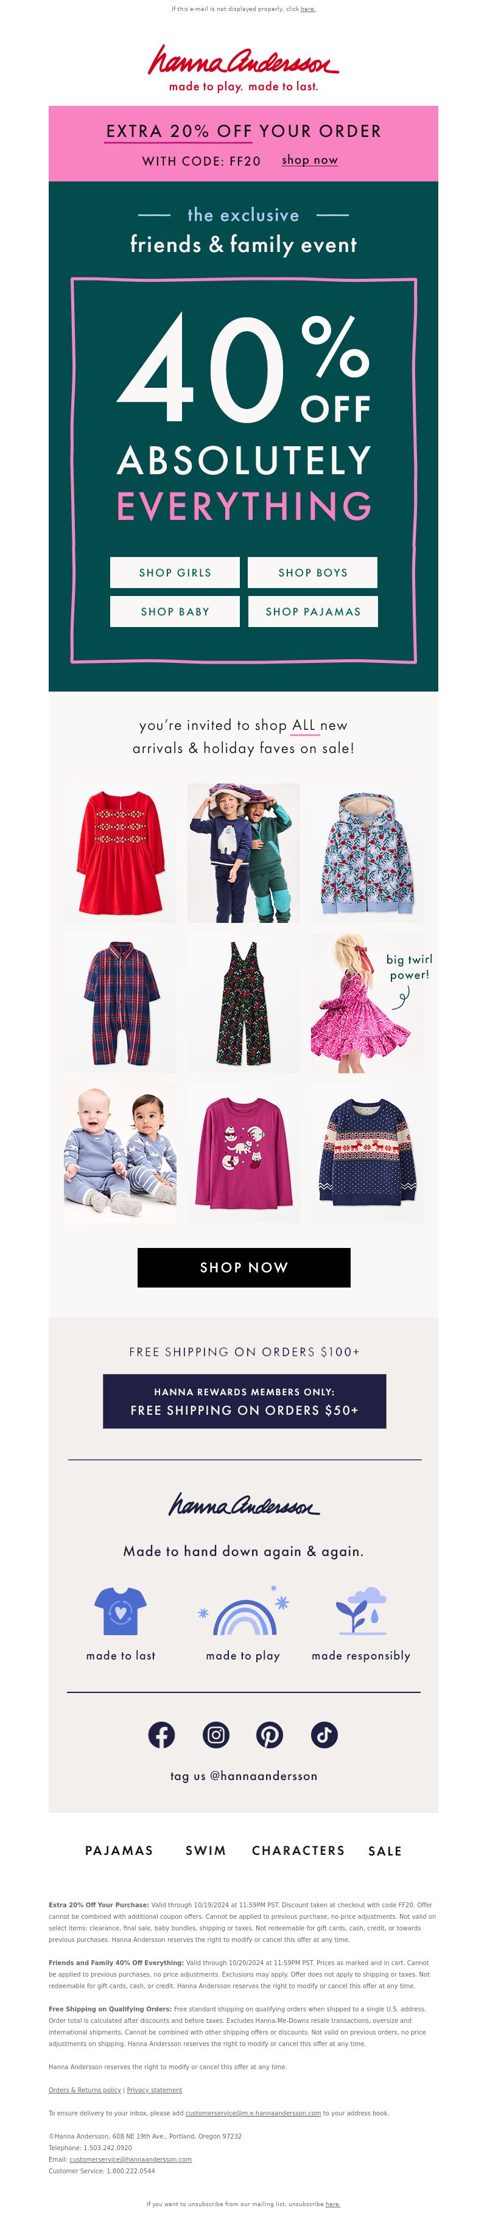Viewport: 487px width, 2222px height.
Task: Select the SALE footer menu item
Action: pyautogui.click(x=385, y=1850)
